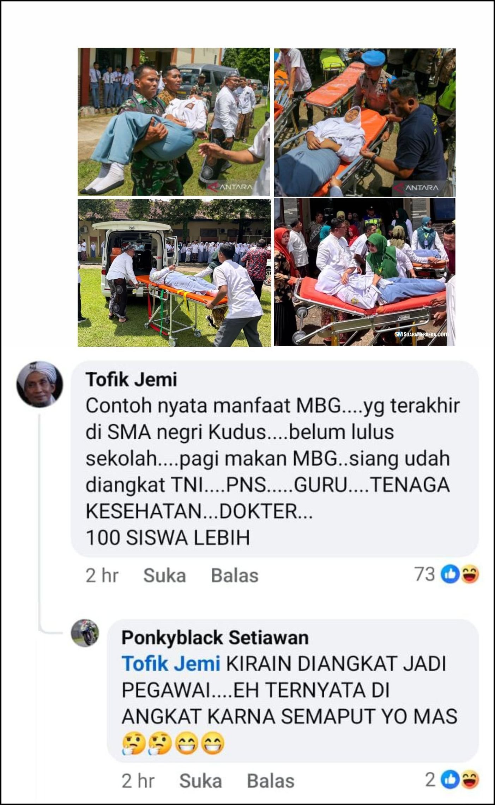Click Suka under Ponkyblack Setiawan's reply

(200, 781)
